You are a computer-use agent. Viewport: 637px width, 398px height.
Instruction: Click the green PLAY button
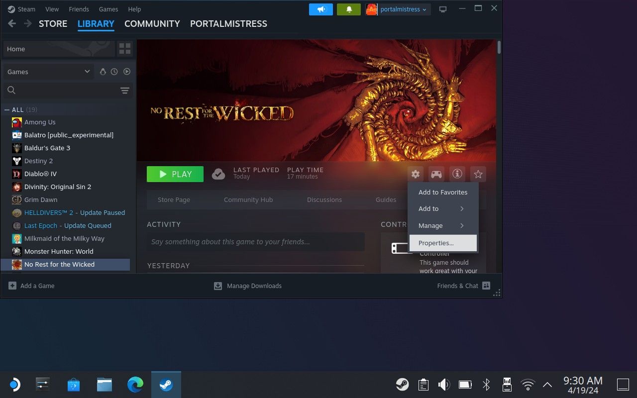coord(175,174)
